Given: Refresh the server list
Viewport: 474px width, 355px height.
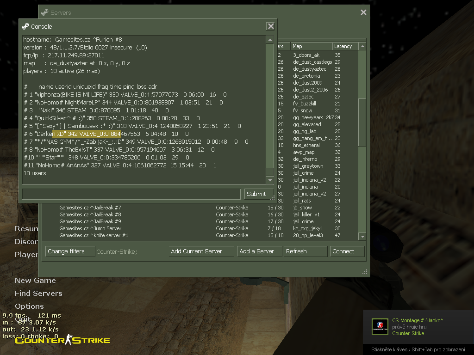Looking at the screenshot, I should point(306,251).
